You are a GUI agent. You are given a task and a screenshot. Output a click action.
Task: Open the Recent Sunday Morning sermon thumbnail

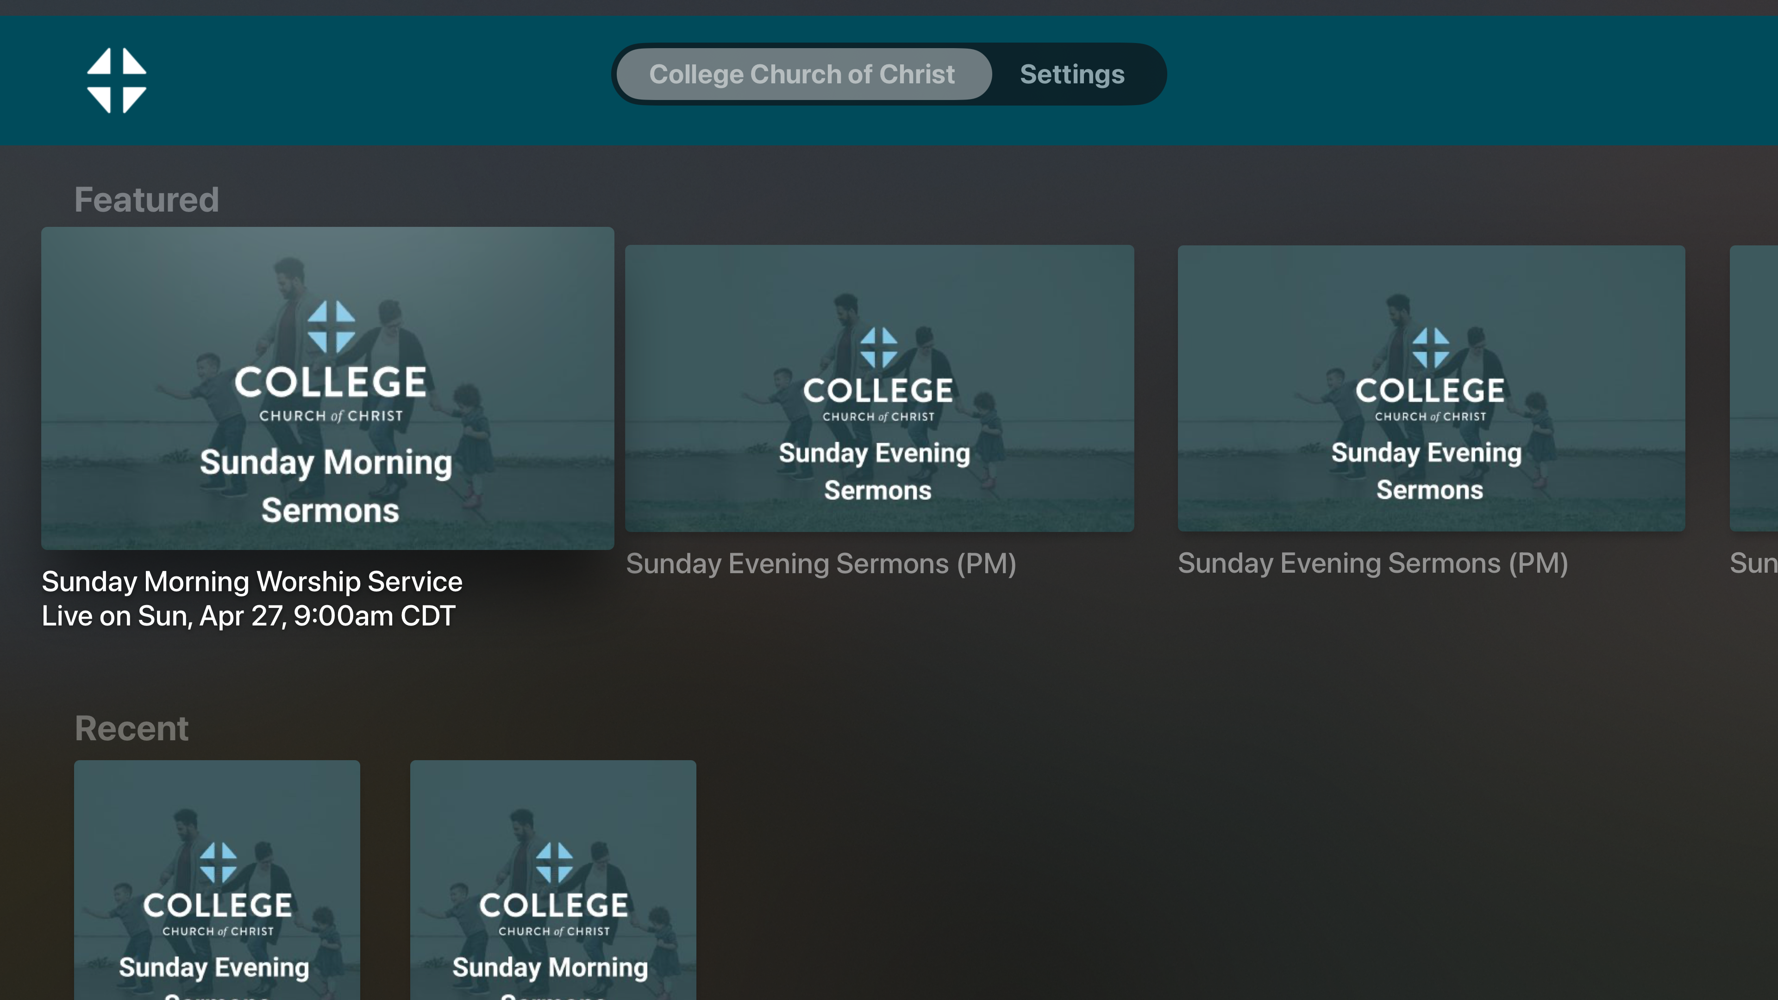(x=553, y=880)
